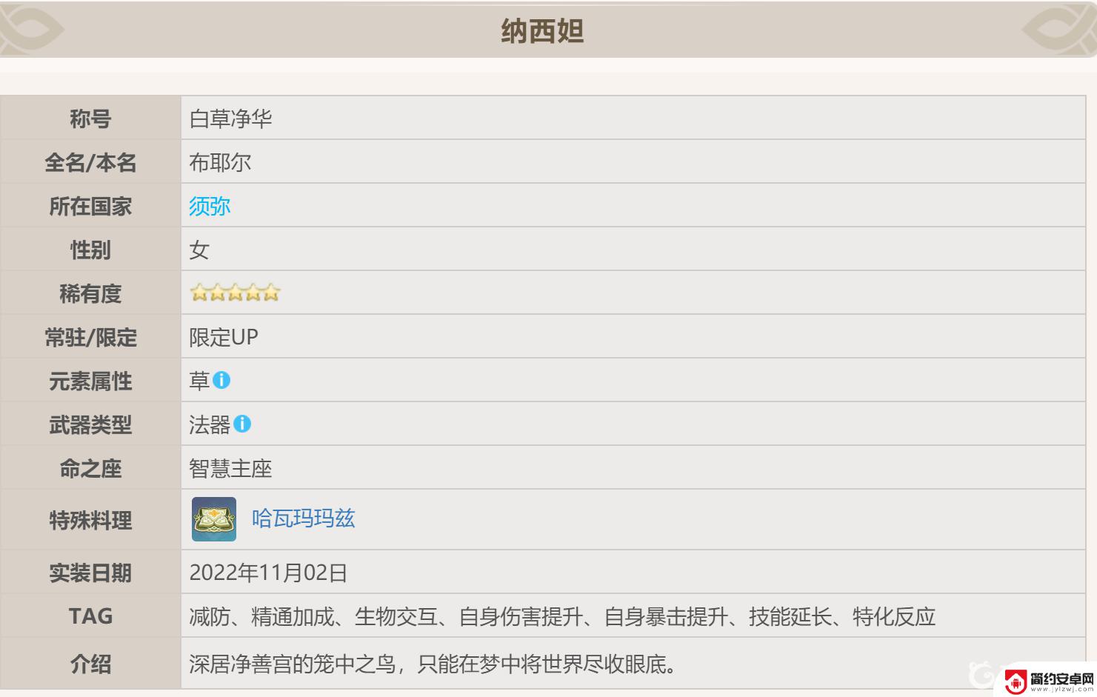Select the 限定UP value text

pyautogui.click(x=224, y=337)
